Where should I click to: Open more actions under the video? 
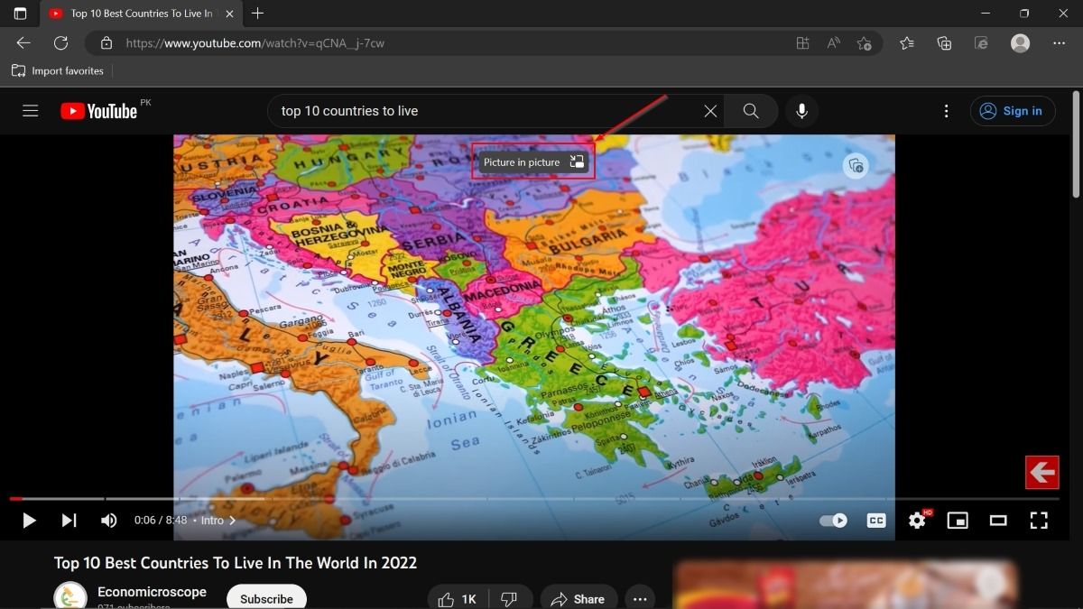tap(640, 598)
